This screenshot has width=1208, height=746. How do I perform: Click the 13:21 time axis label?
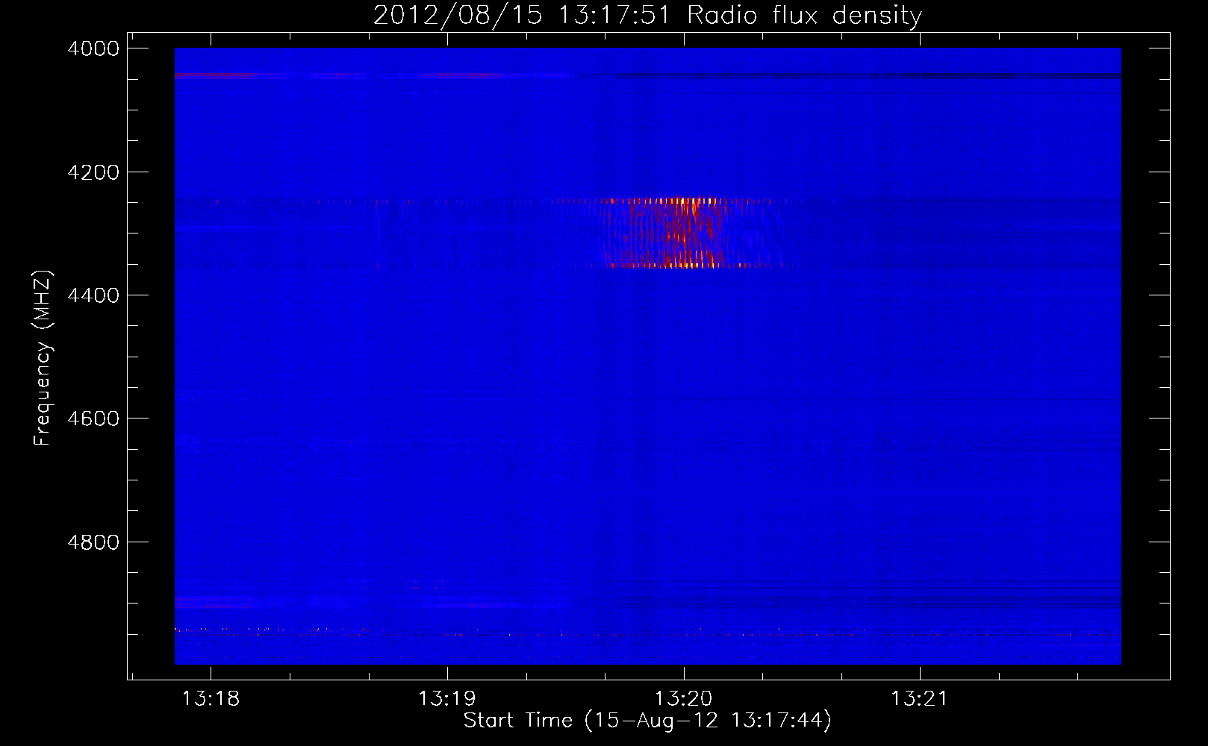919,699
